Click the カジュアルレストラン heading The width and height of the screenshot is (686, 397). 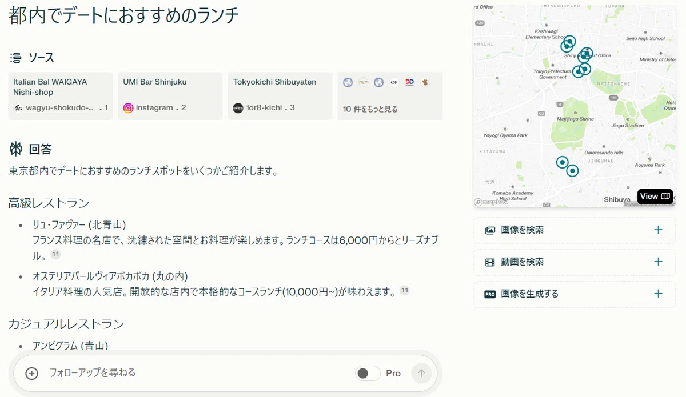(x=66, y=324)
